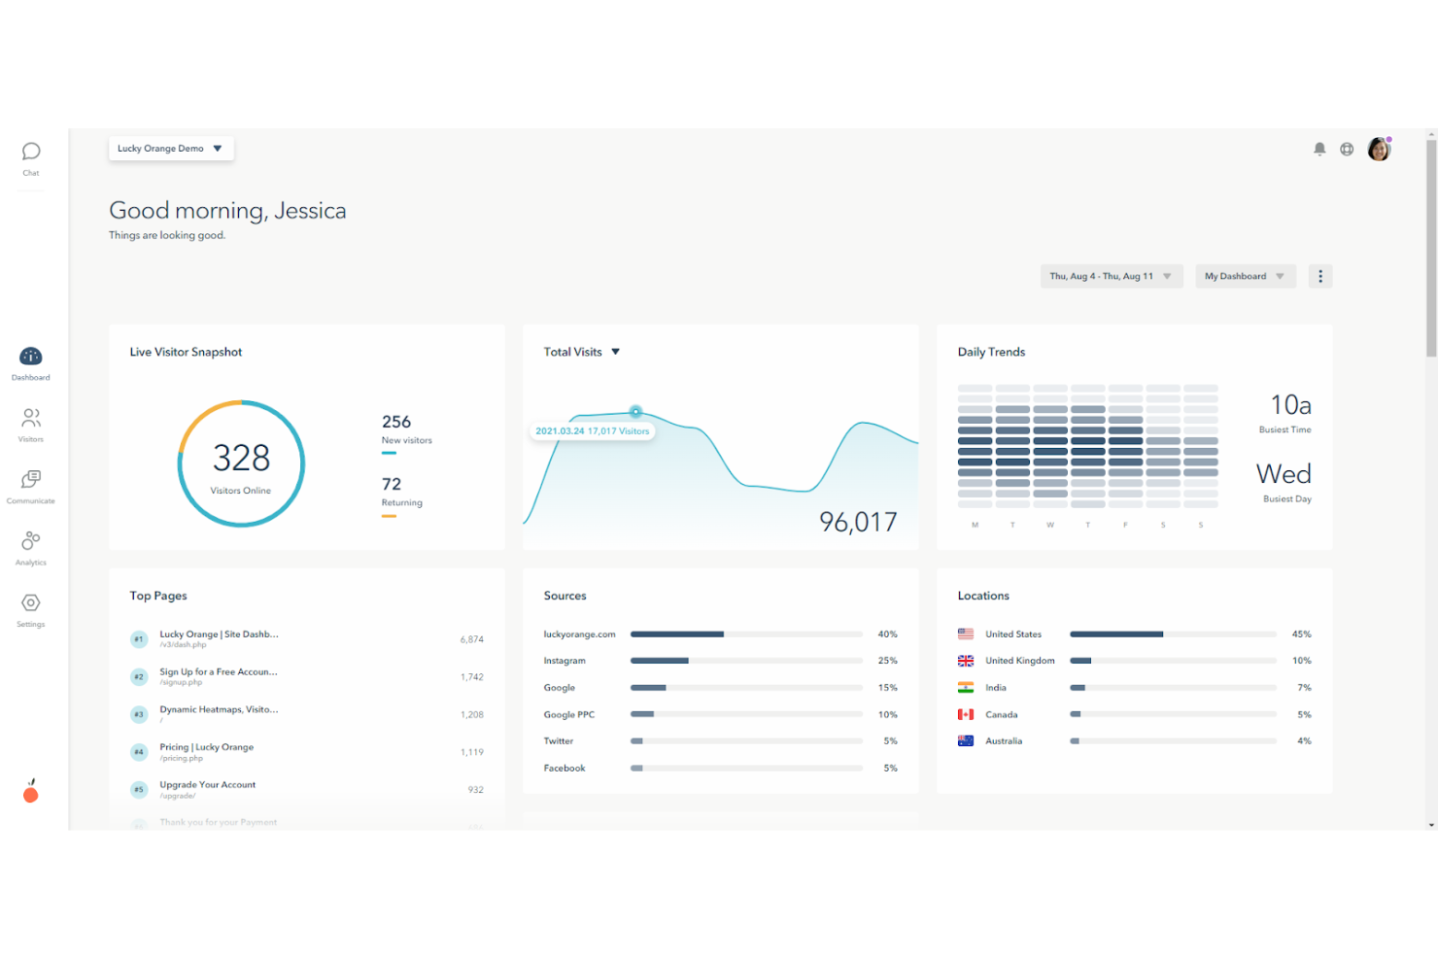
Task: Open notifications via the bell icon
Action: click(x=1319, y=149)
